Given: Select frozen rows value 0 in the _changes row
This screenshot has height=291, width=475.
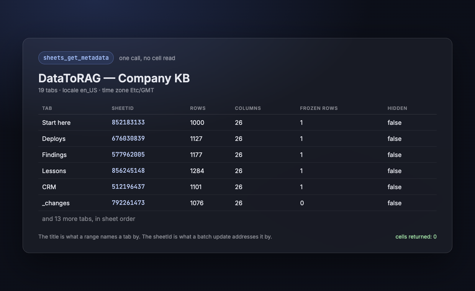Looking at the screenshot, I should (302, 203).
